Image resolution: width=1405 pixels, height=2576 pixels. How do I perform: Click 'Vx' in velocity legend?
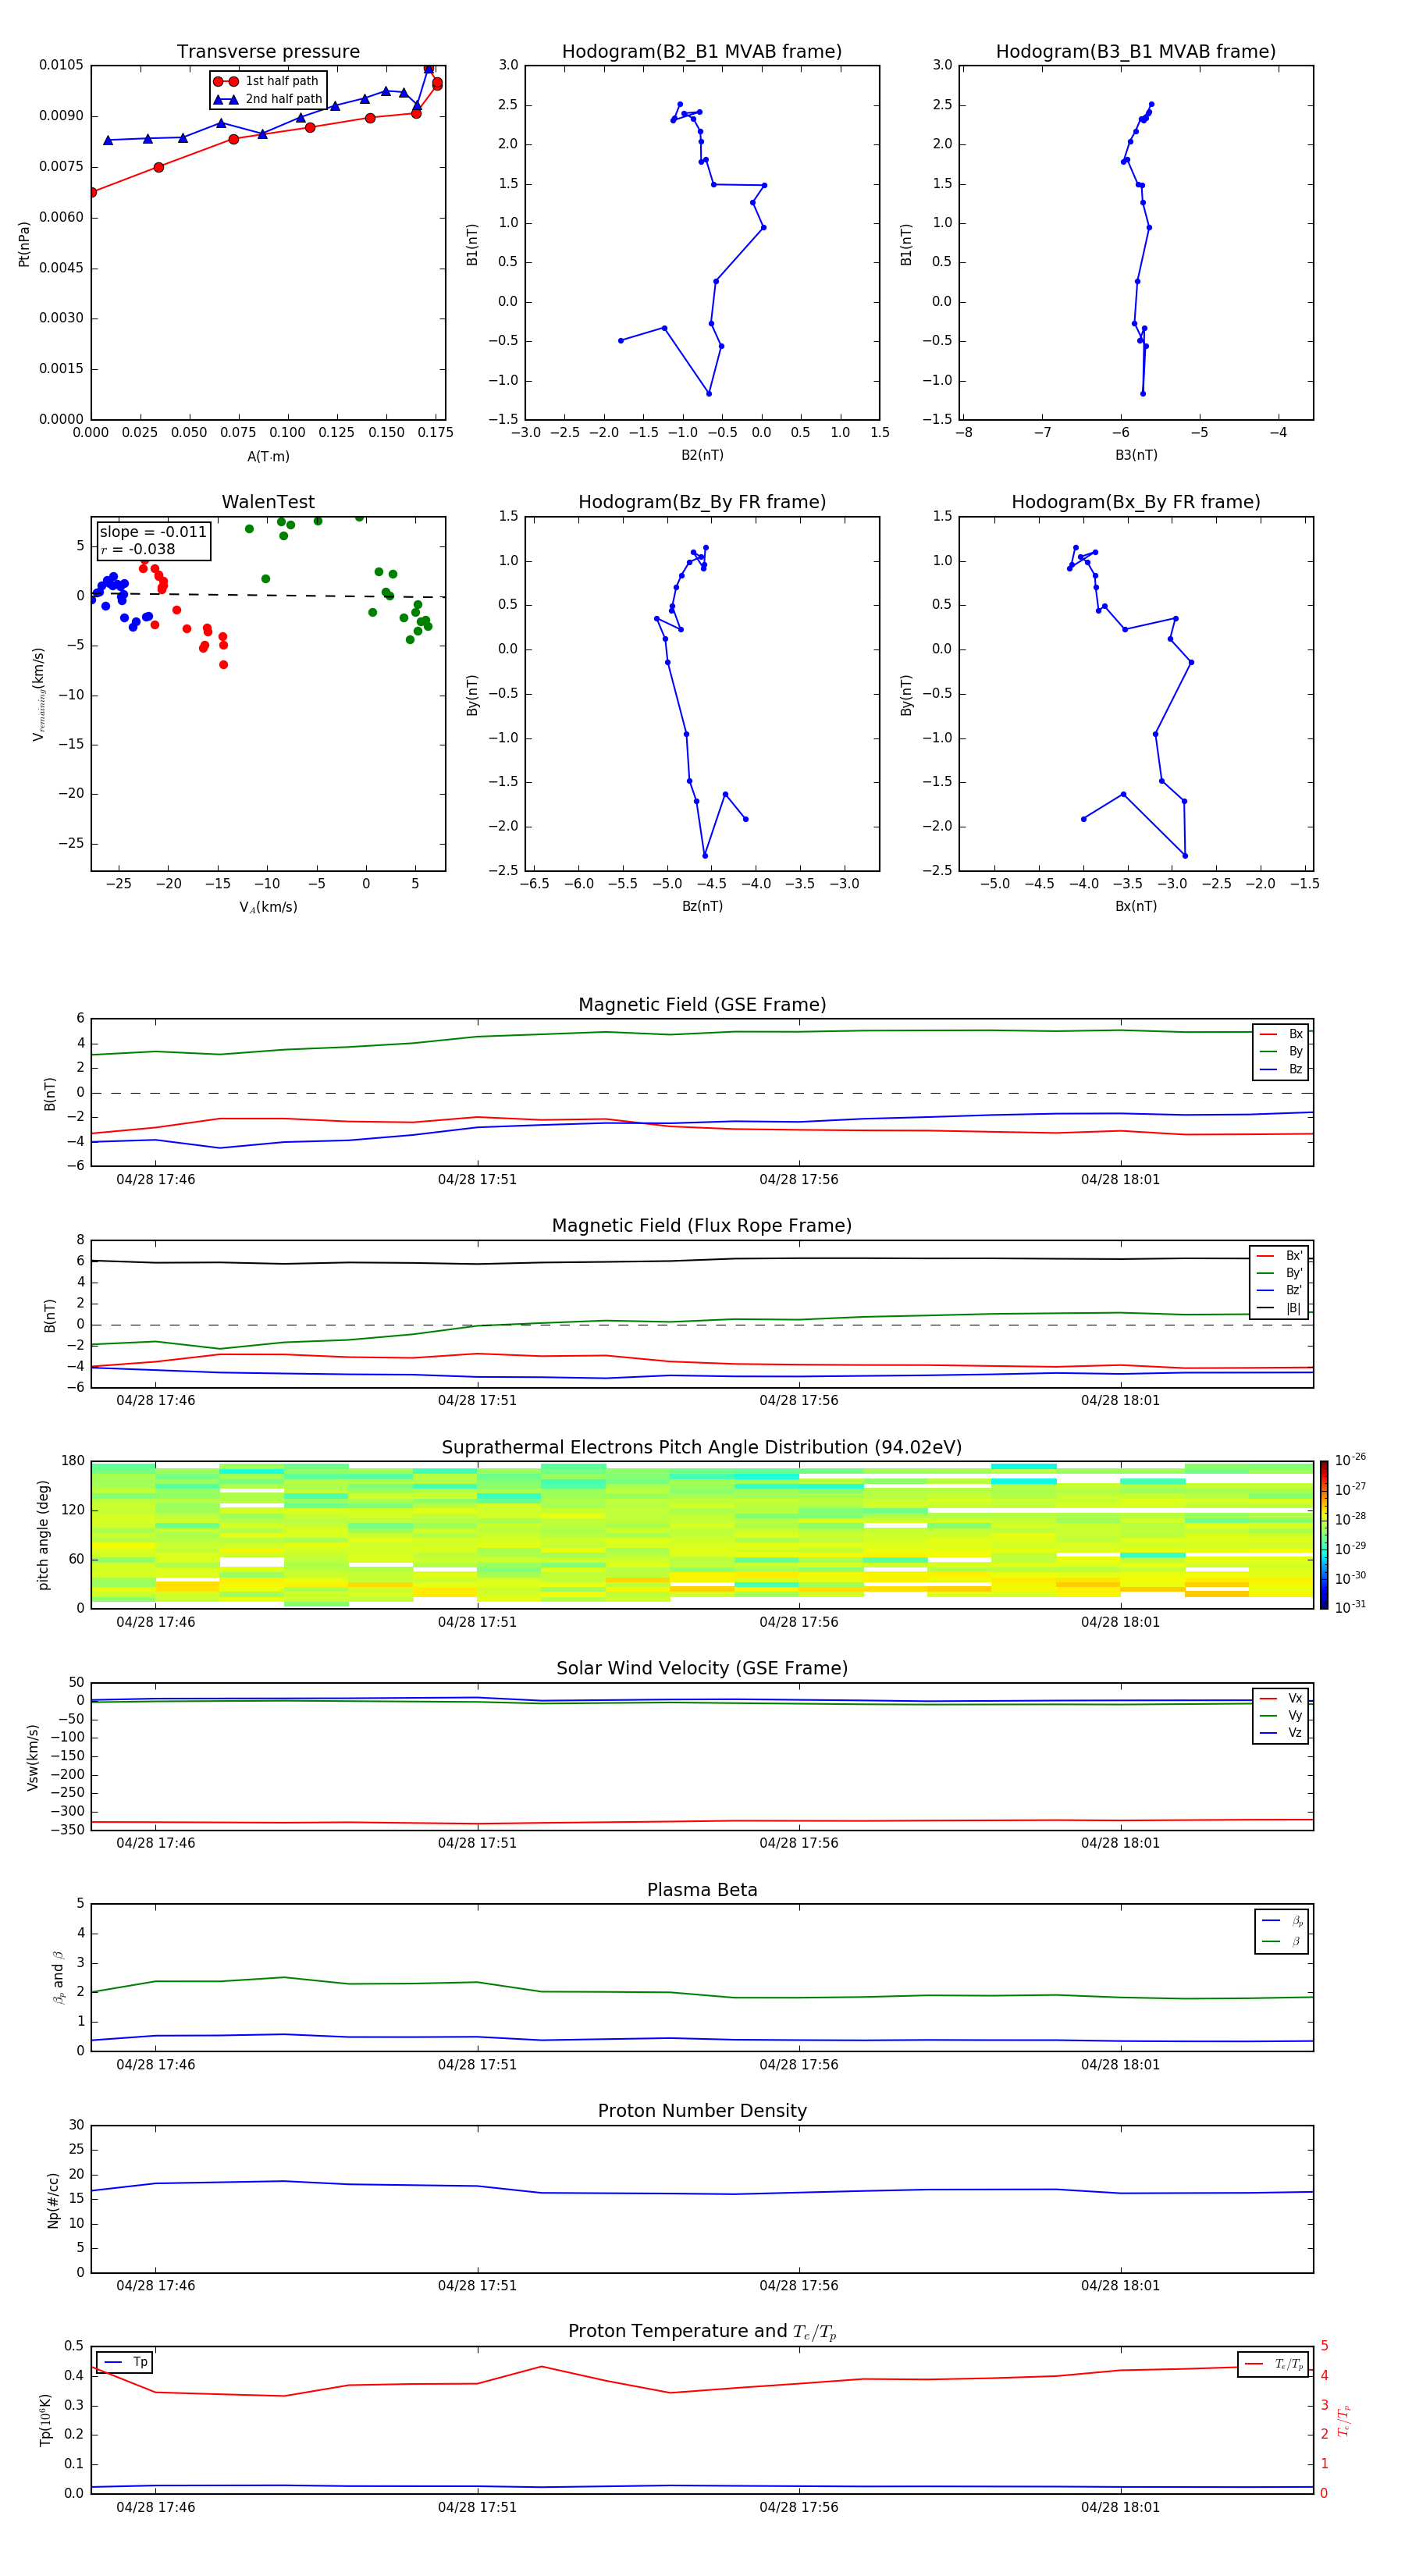pos(1295,1699)
